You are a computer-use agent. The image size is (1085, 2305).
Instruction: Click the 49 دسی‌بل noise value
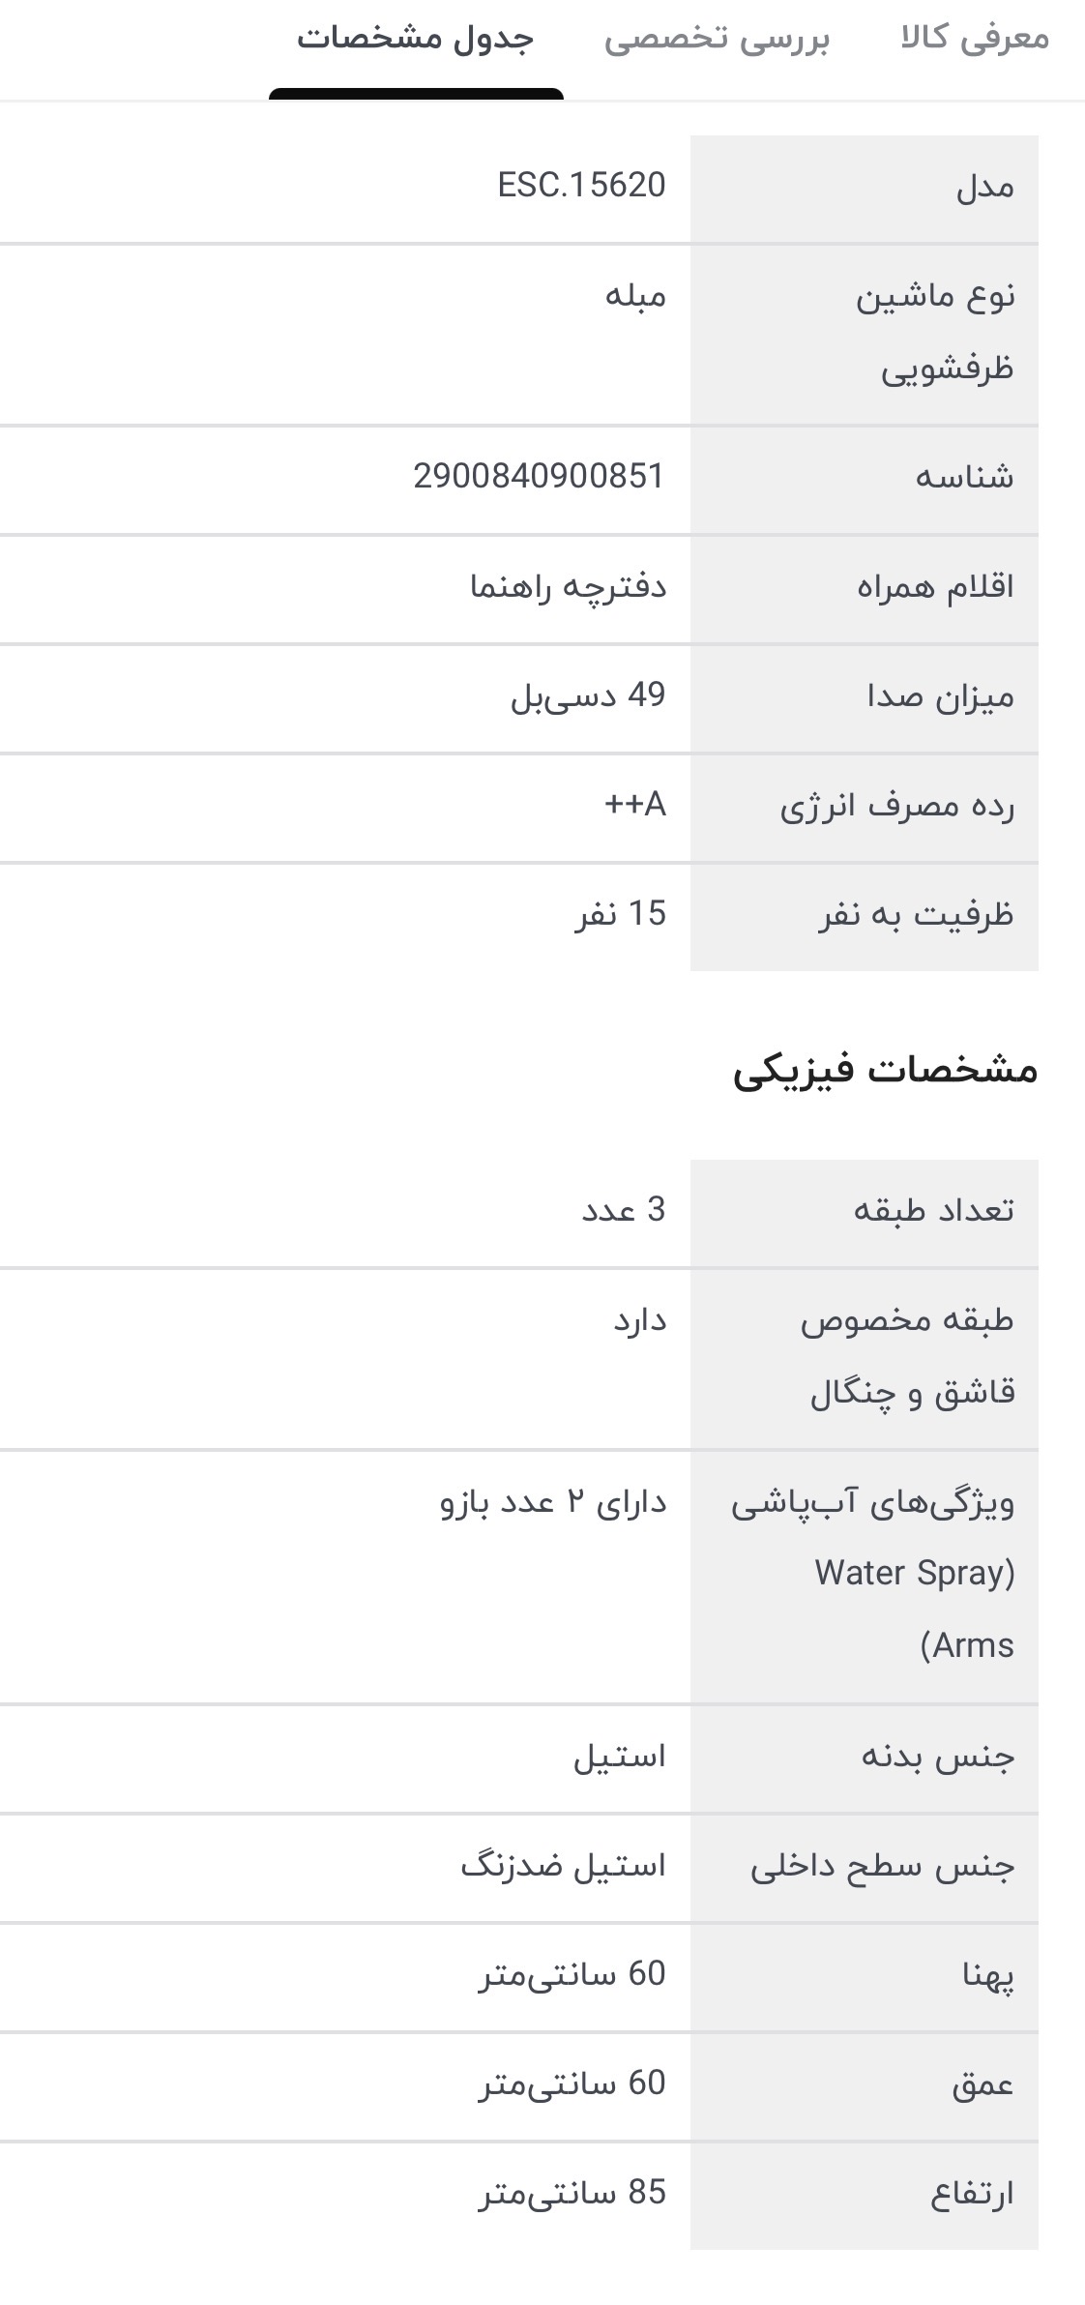point(588,695)
